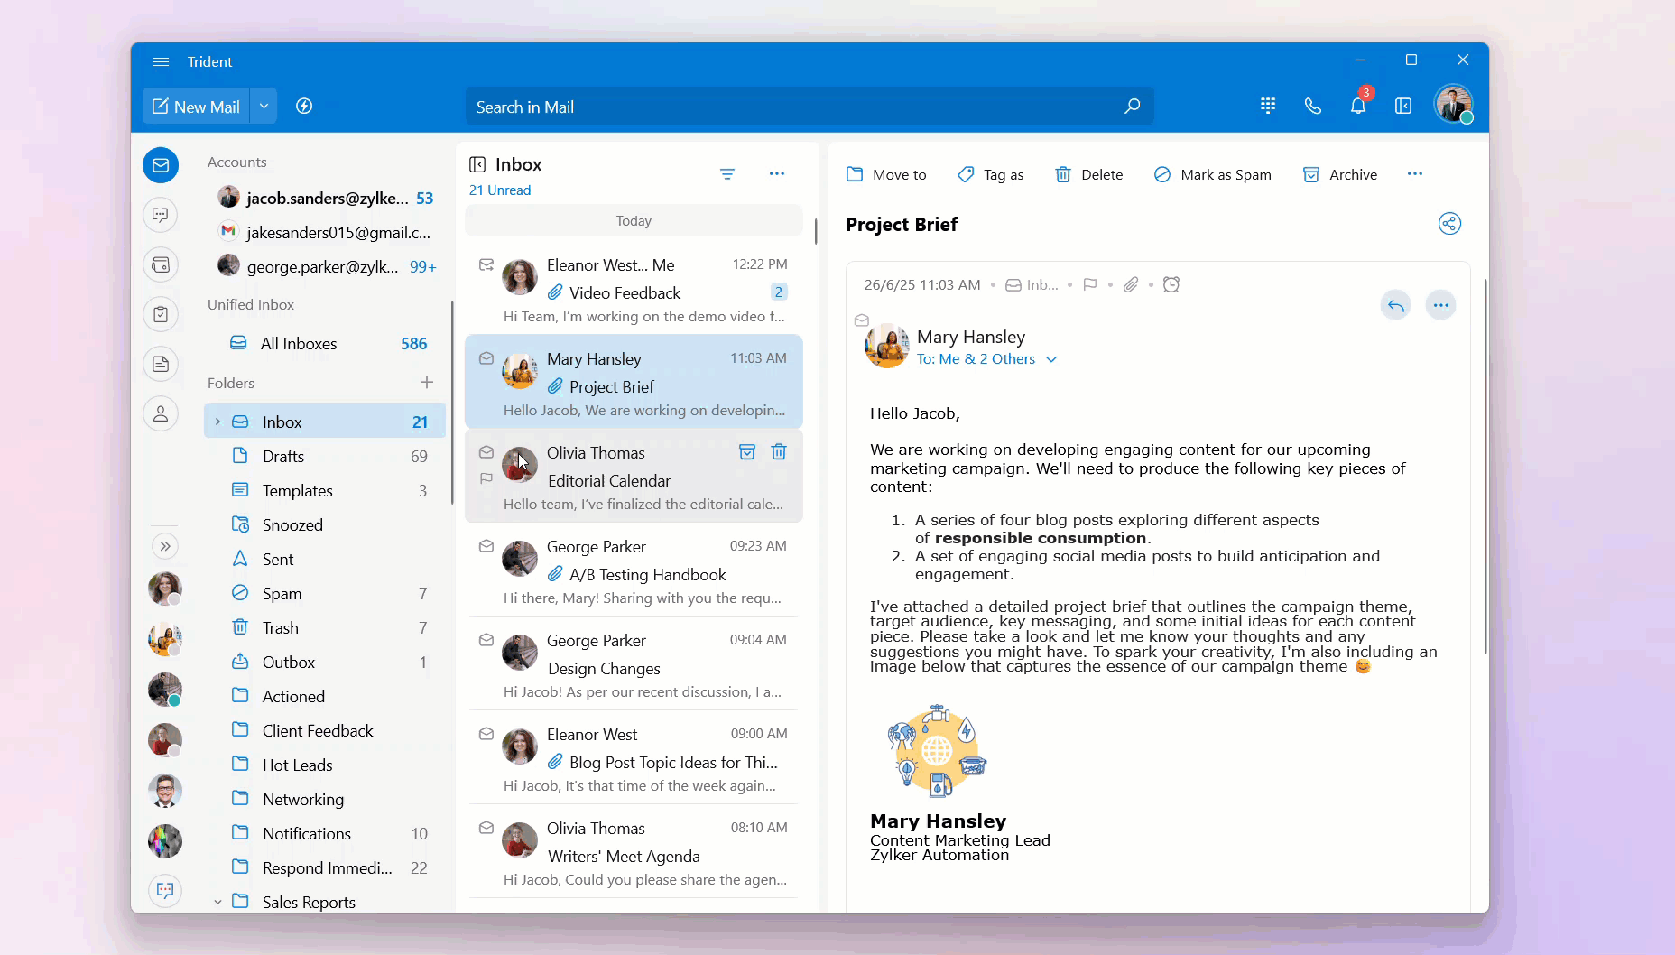The image size is (1675, 955).
Task: Open the Eleanor West Video Feedback email
Action: (x=634, y=290)
